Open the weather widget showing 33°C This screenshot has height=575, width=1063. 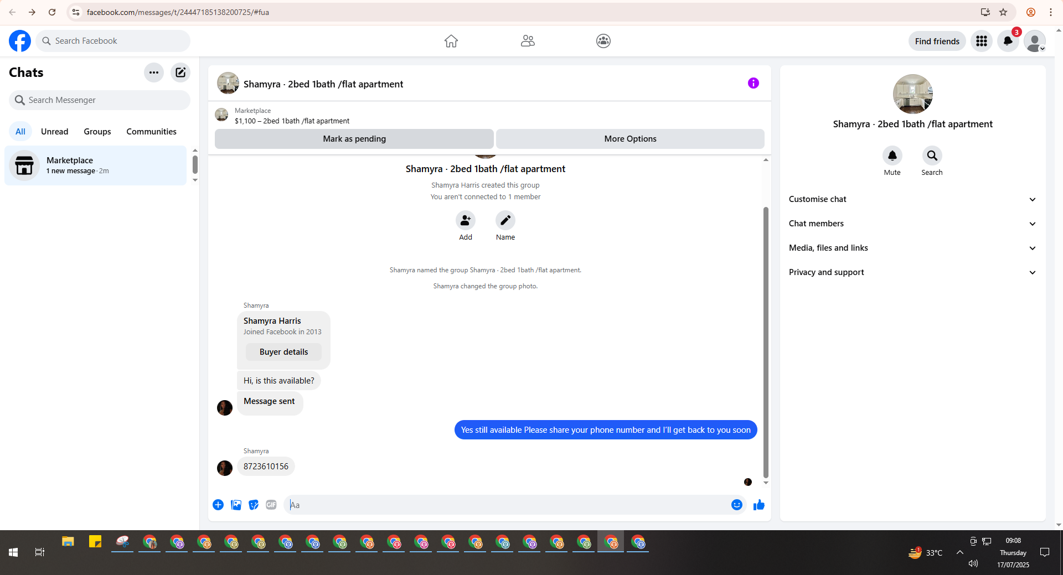(x=925, y=552)
